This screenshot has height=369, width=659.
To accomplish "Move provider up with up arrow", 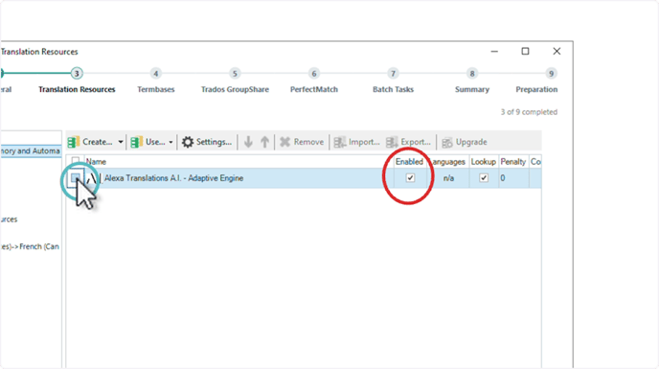I will pyautogui.click(x=264, y=142).
